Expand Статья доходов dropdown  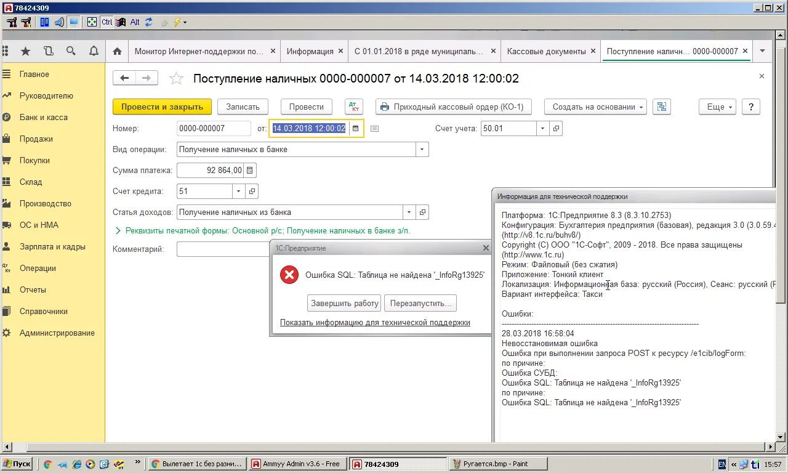point(409,212)
